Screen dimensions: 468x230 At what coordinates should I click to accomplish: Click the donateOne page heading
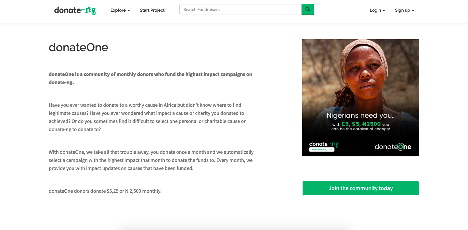coord(78,47)
